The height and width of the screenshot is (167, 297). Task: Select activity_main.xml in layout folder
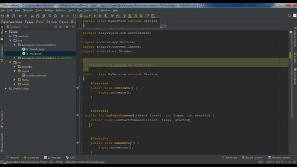pyautogui.click(x=36, y=75)
